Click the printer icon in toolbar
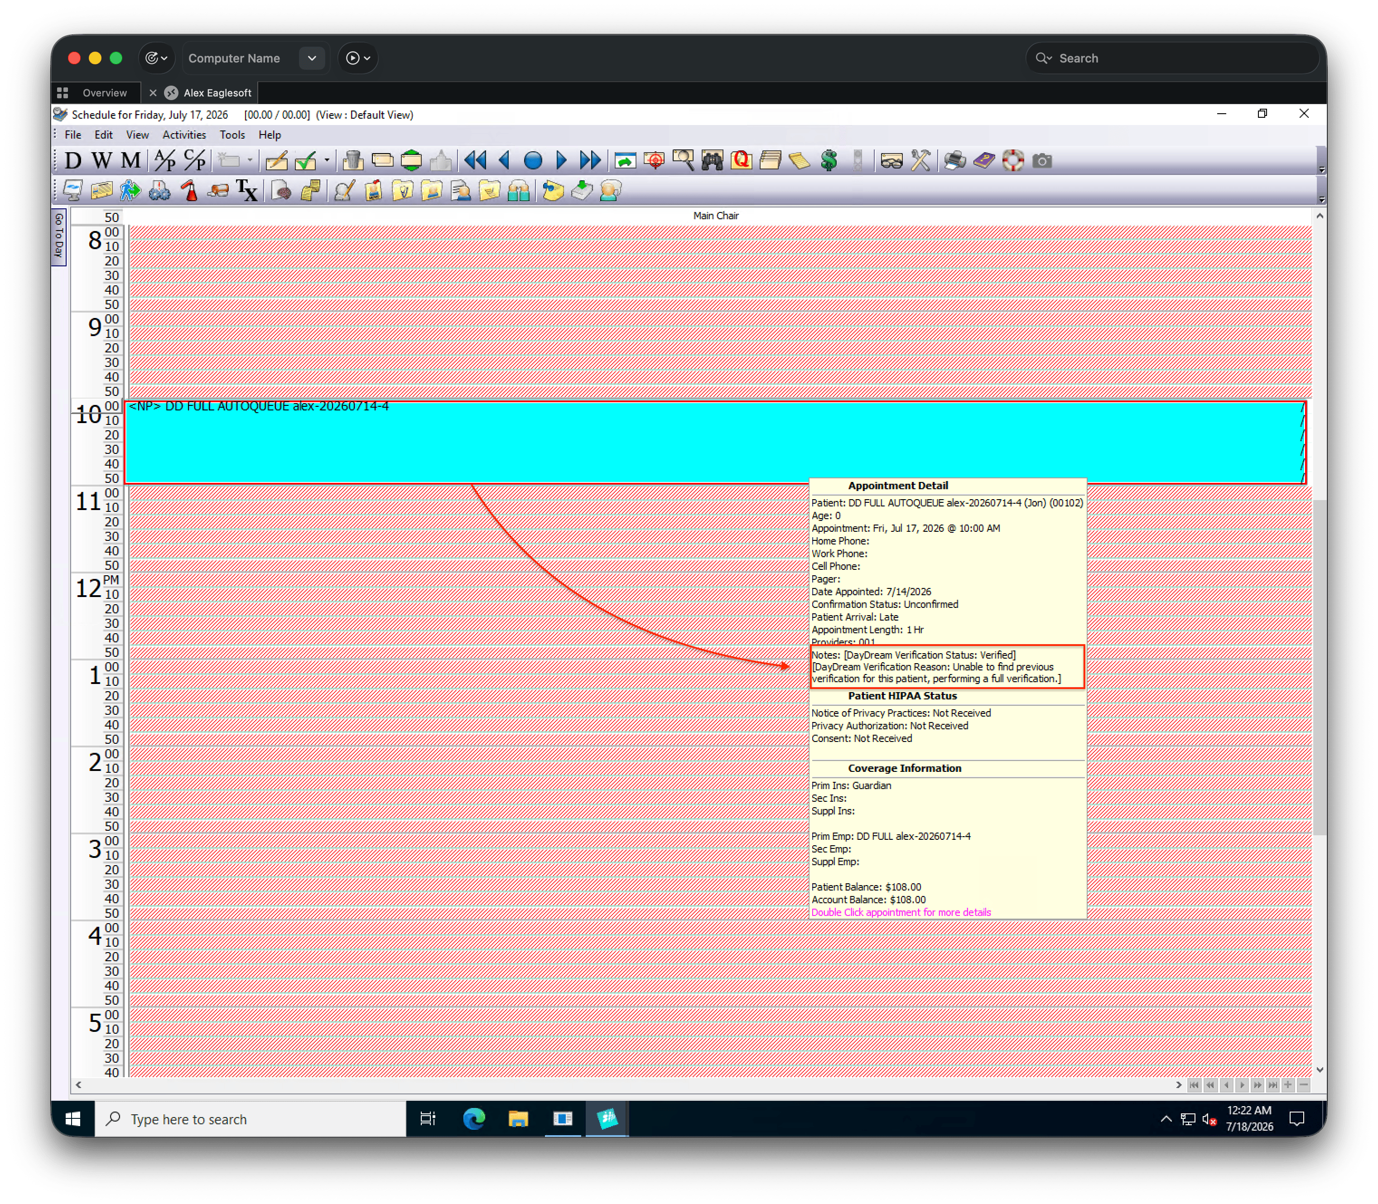The image size is (1378, 1204). point(955,161)
